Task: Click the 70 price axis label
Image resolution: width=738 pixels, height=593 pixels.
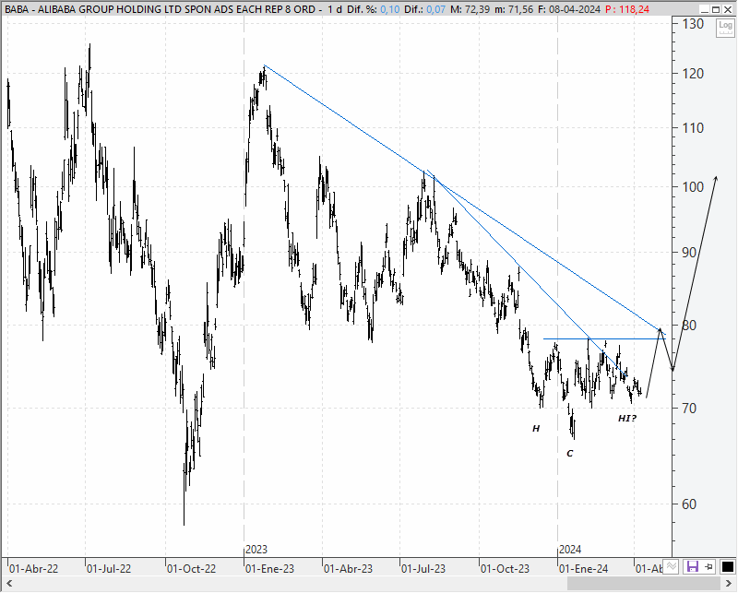Action: pos(688,408)
